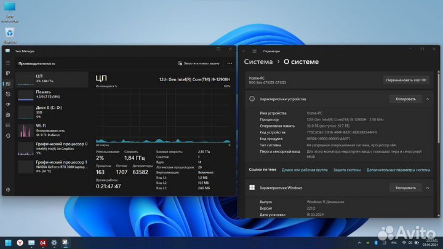This screenshot has height=249, width=443.
Task: Open Task Manager settings gear
Action: pos(8,189)
